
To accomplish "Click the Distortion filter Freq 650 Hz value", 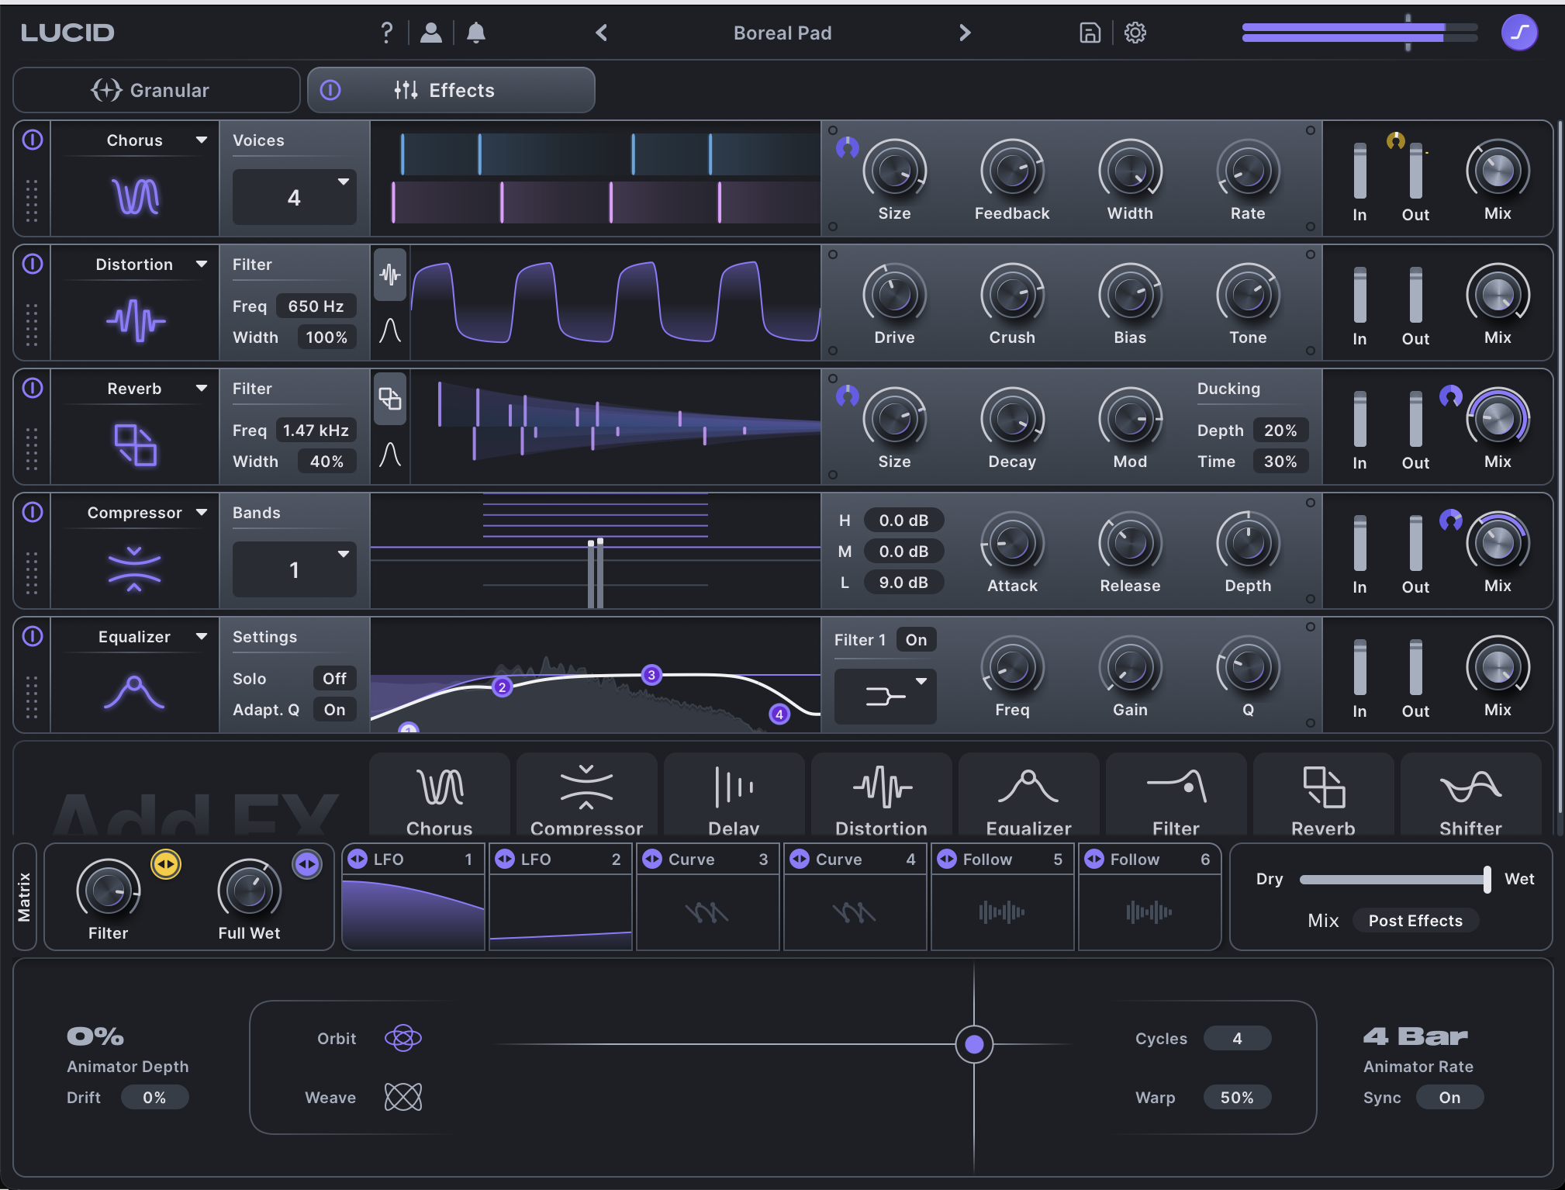I will [x=316, y=306].
